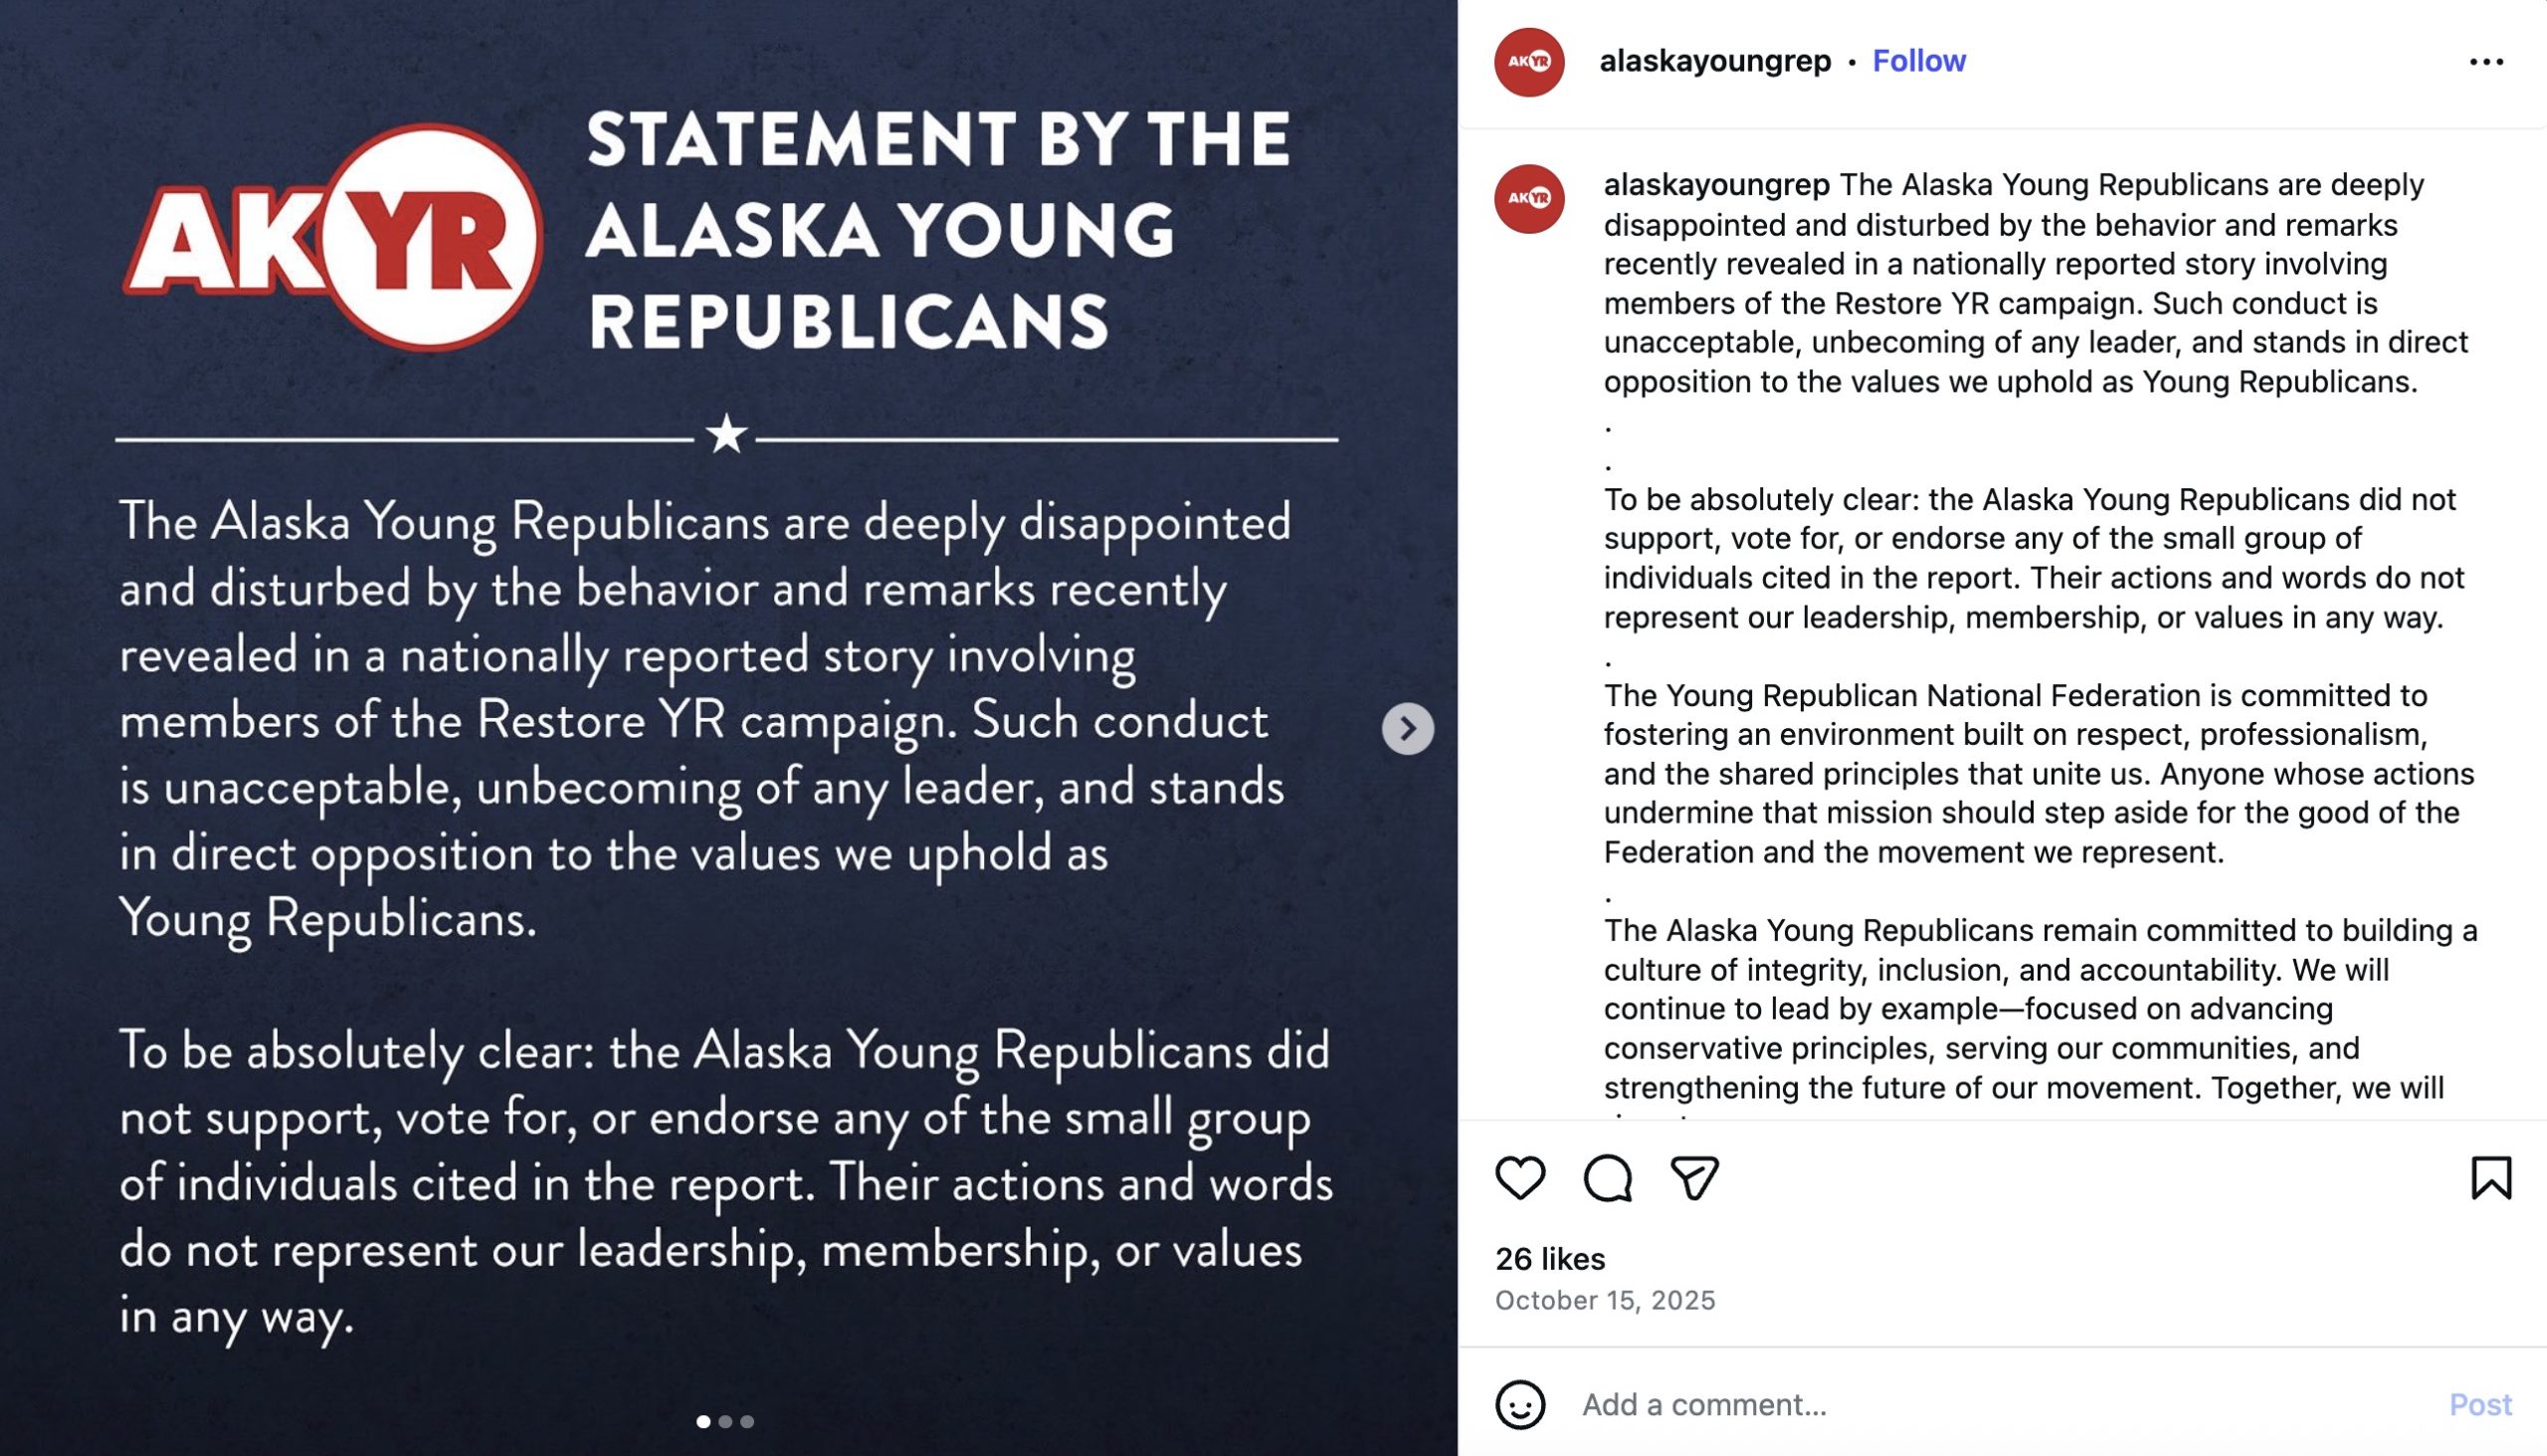Select the first carousel dot indicator
Image resolution: width=2547 pixels, height=1456 pixels.
tap(703, 1421)
